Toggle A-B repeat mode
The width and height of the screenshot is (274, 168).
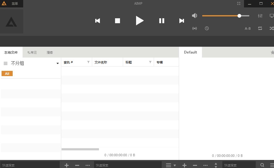click(248, 28)
